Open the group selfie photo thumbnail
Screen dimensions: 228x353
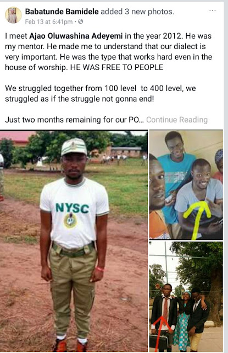[186, 185]
